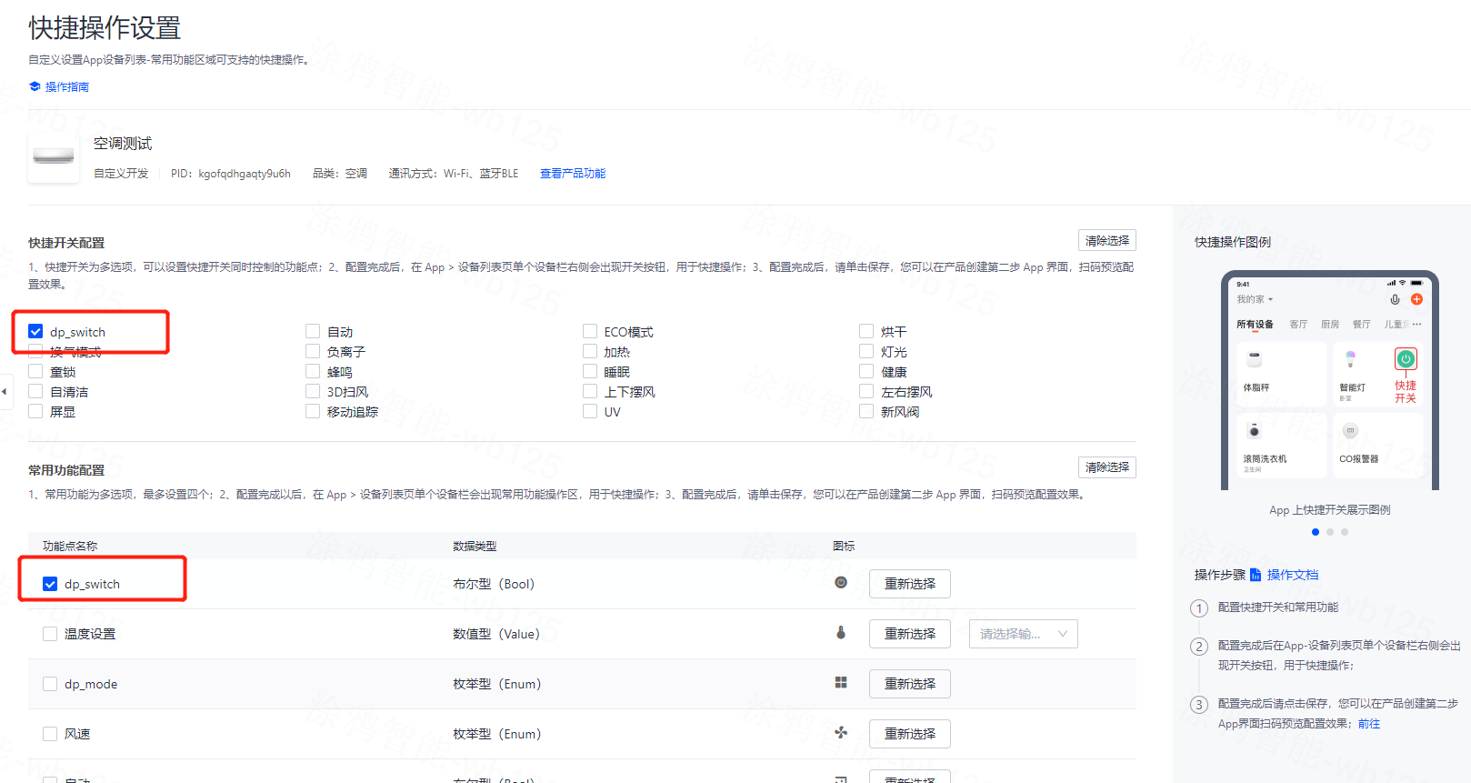Uncheck dp_switch in quick switch config
The height and width of the screenshot is (783, 1471).
(x=36, y=332)
